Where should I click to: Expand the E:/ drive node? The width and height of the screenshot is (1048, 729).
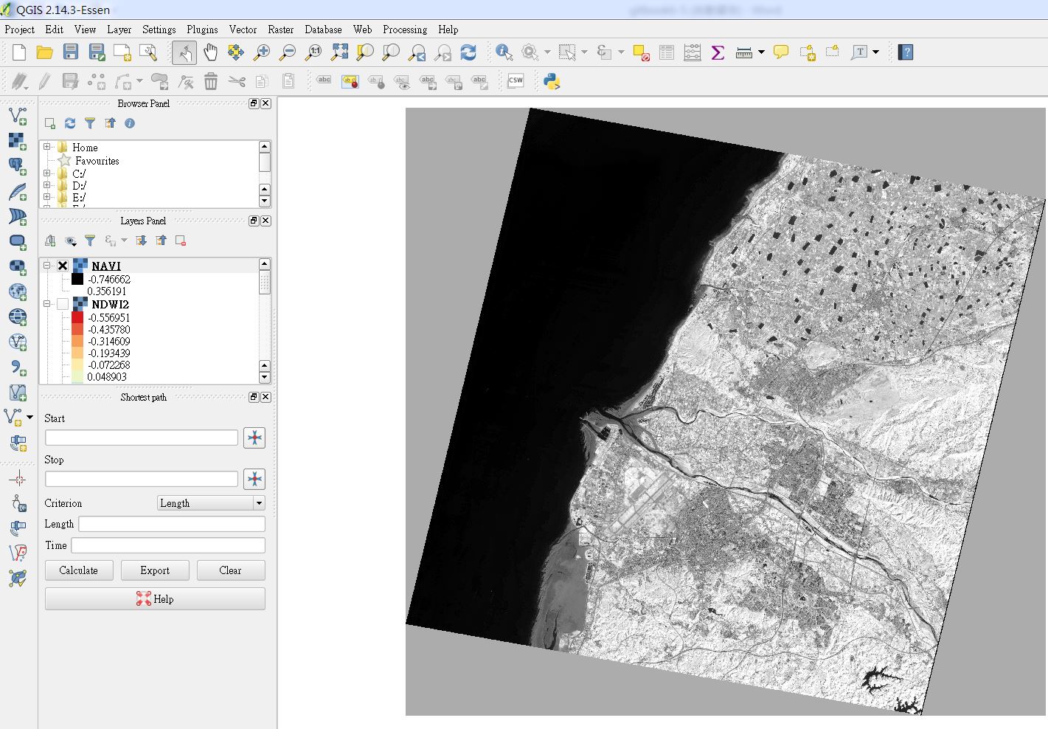[47, 197]
